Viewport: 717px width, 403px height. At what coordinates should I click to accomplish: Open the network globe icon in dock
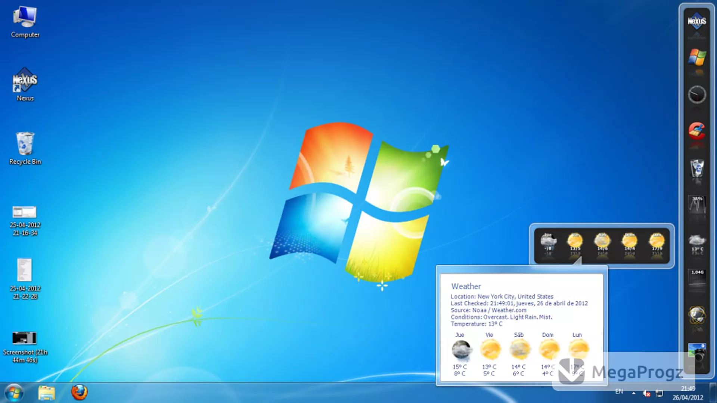[x=697, y=315]
